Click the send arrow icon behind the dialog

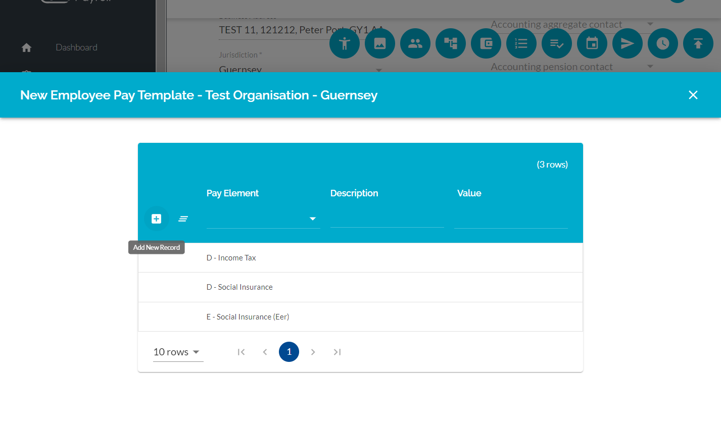pyautogui.click(x=628, y=43)
